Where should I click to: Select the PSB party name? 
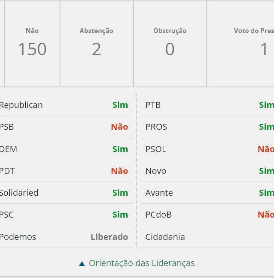(7, 127)
